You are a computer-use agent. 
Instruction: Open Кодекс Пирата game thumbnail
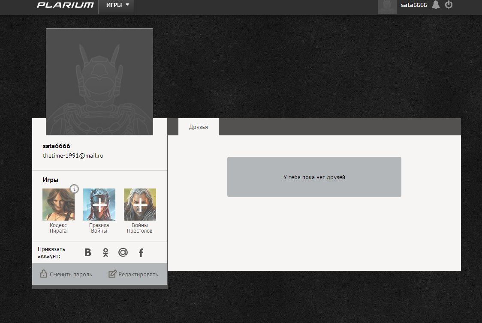pos(58,204)
